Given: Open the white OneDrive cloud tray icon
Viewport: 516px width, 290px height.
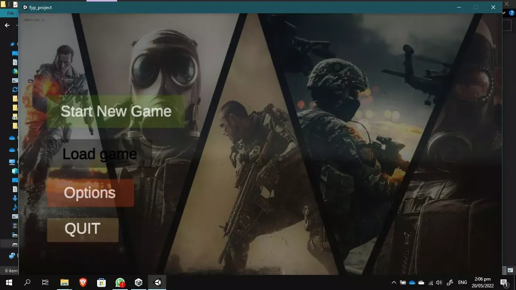Looking at the screenshot, I should click(421, 282).
